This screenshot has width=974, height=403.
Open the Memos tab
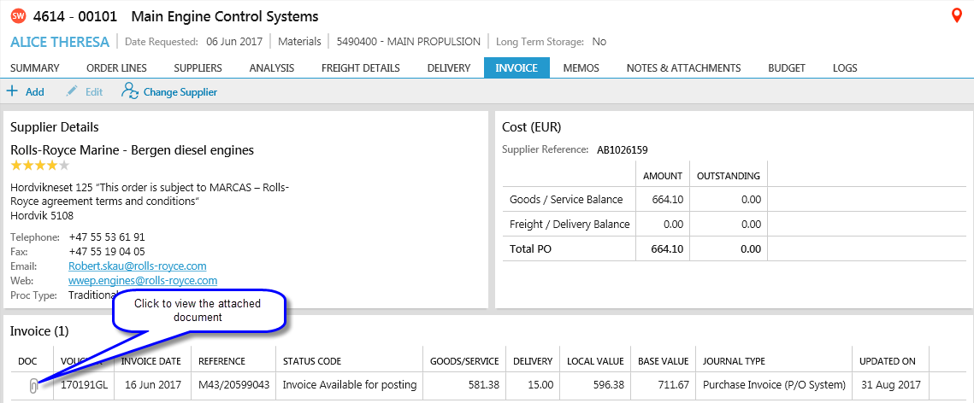coord(581,68)
